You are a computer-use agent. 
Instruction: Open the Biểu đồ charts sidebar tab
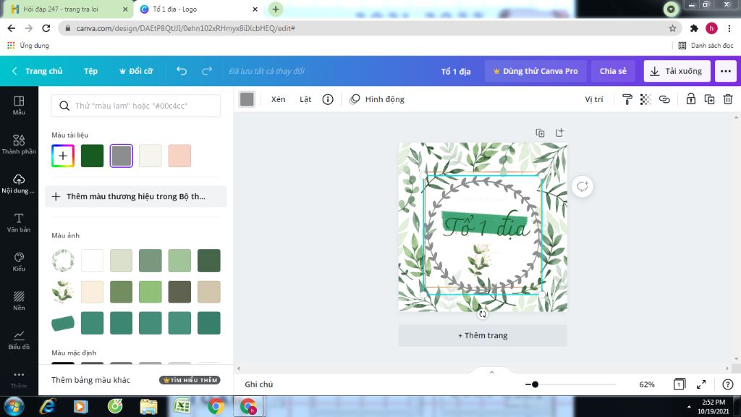pos(19,340)
